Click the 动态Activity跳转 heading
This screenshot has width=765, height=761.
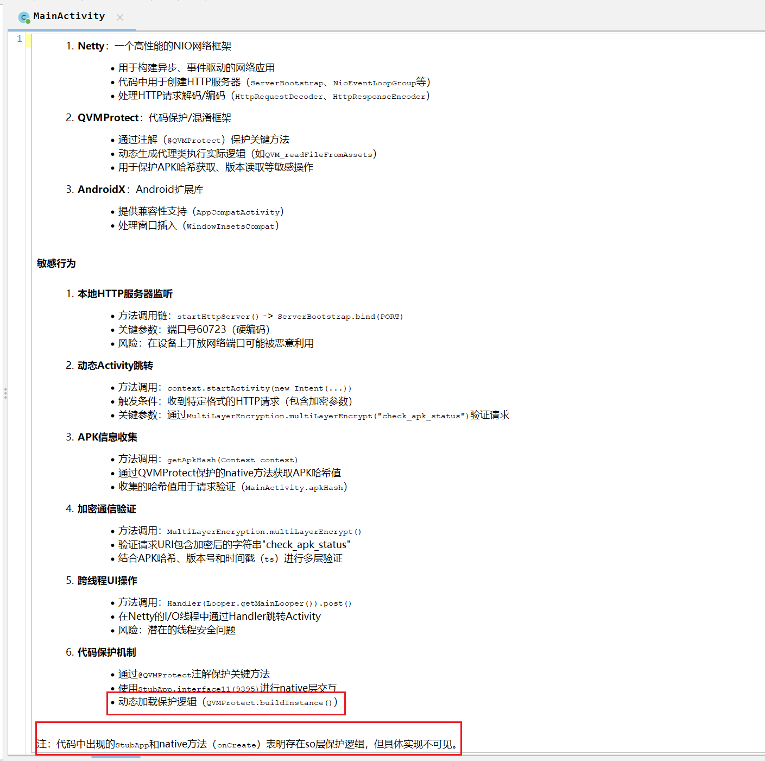[115, 366]
